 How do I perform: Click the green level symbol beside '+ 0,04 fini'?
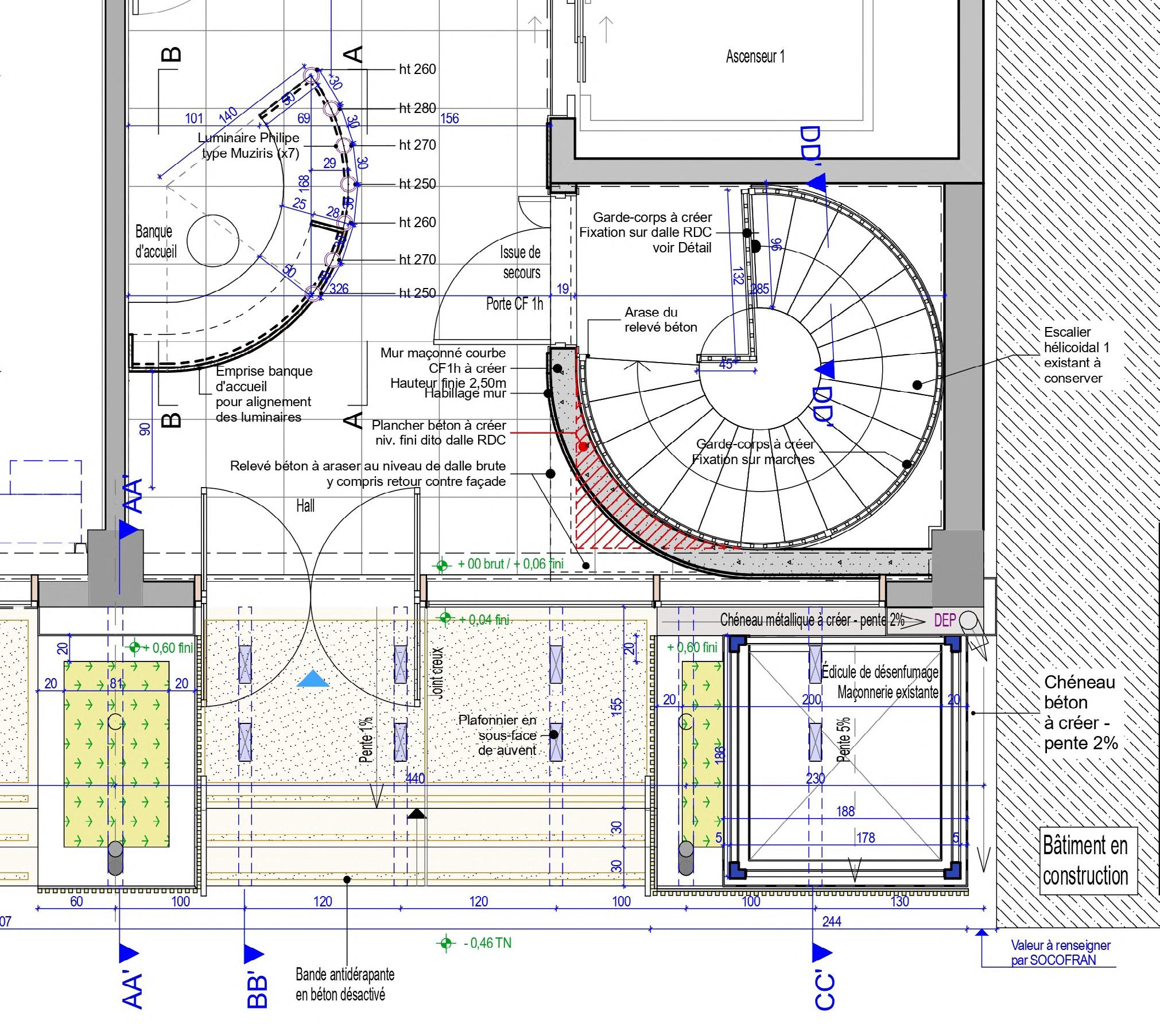444,618
